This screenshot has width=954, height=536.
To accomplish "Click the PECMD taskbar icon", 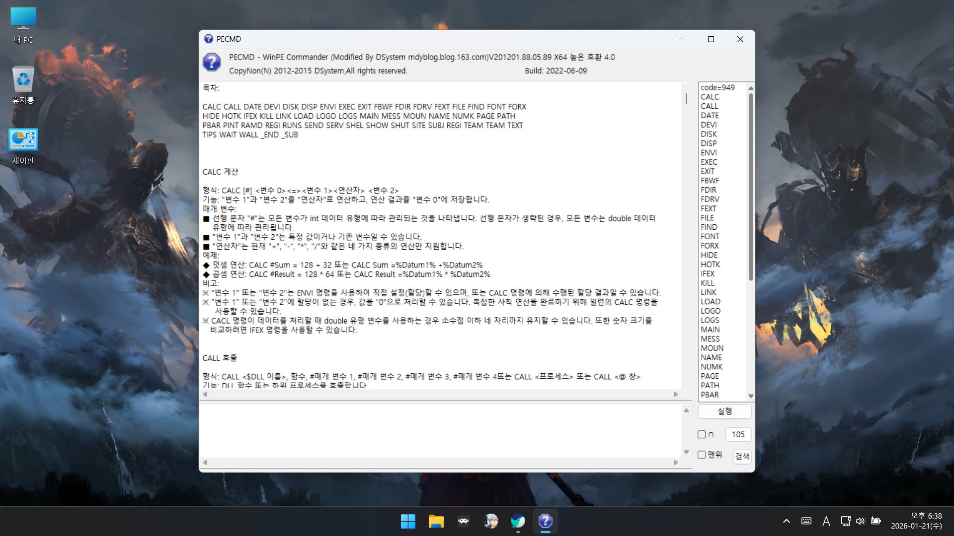I will [x=545, y=521].
